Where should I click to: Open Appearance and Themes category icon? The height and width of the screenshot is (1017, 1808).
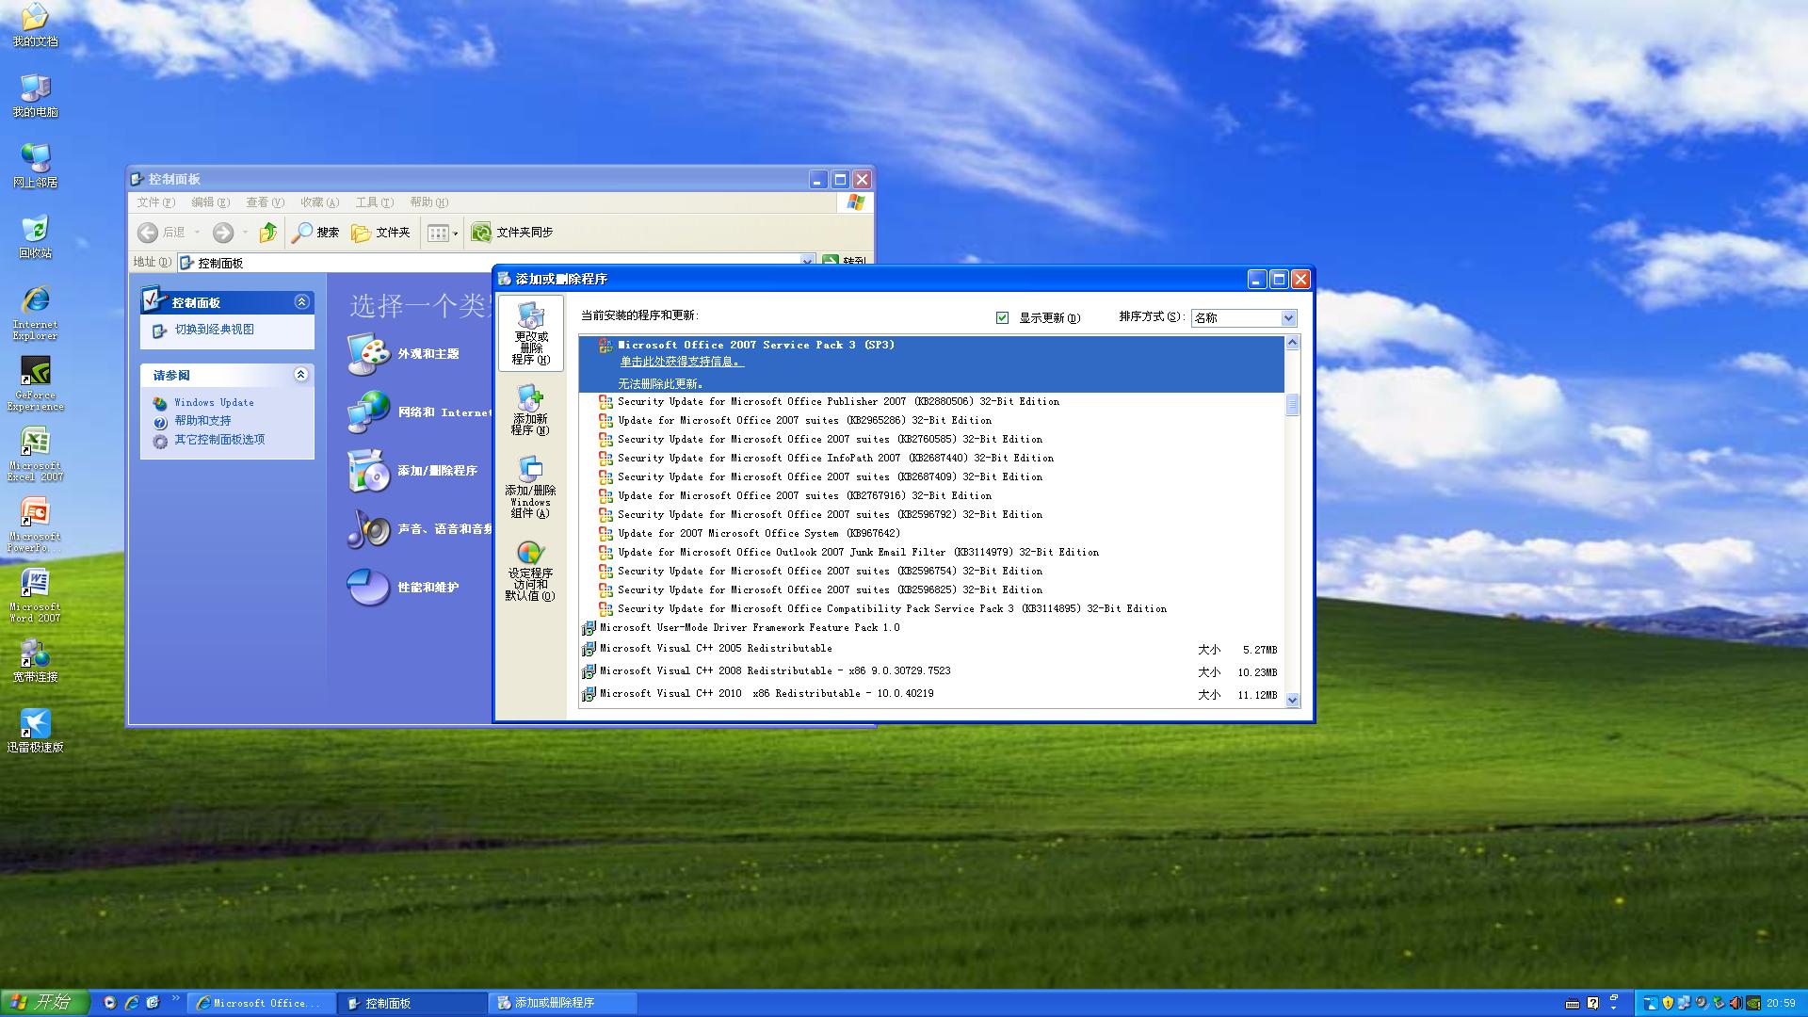click(368, 354)
